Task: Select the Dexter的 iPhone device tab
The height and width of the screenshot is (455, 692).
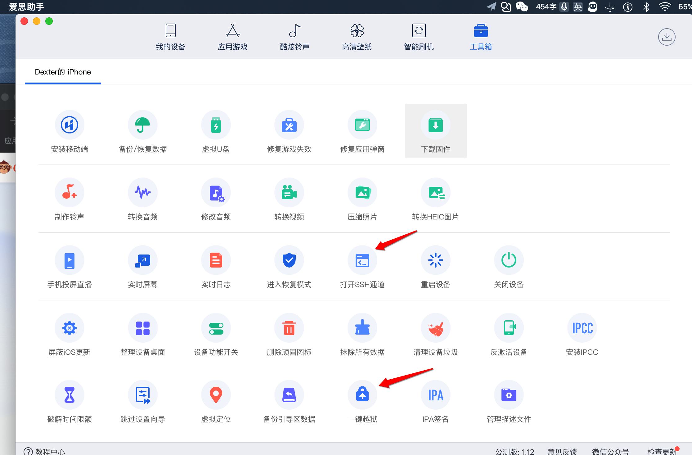Action: [x=63, y=72]
